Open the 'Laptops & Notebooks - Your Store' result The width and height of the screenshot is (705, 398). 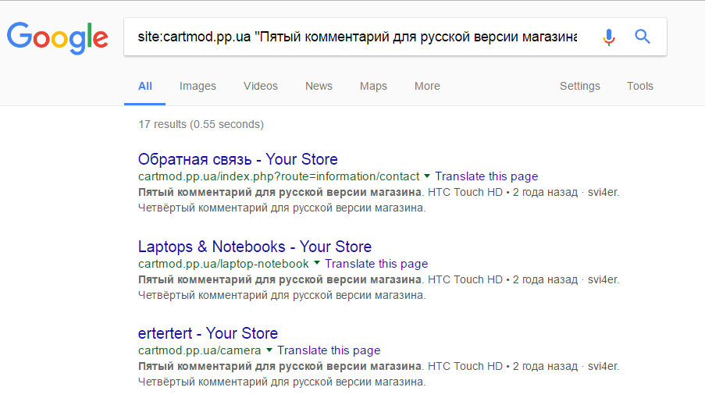tap(255, 246)
